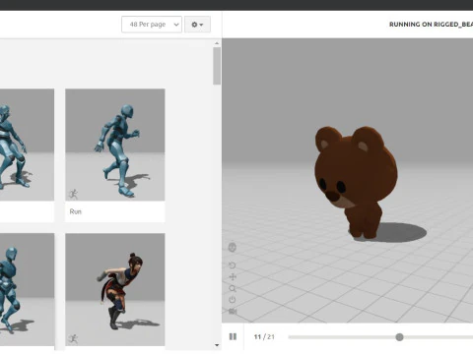The width and height of the screenshot is (473, 354).
Task: Toggle skeleton view face icon in viewer
Action: coord(233,247)
